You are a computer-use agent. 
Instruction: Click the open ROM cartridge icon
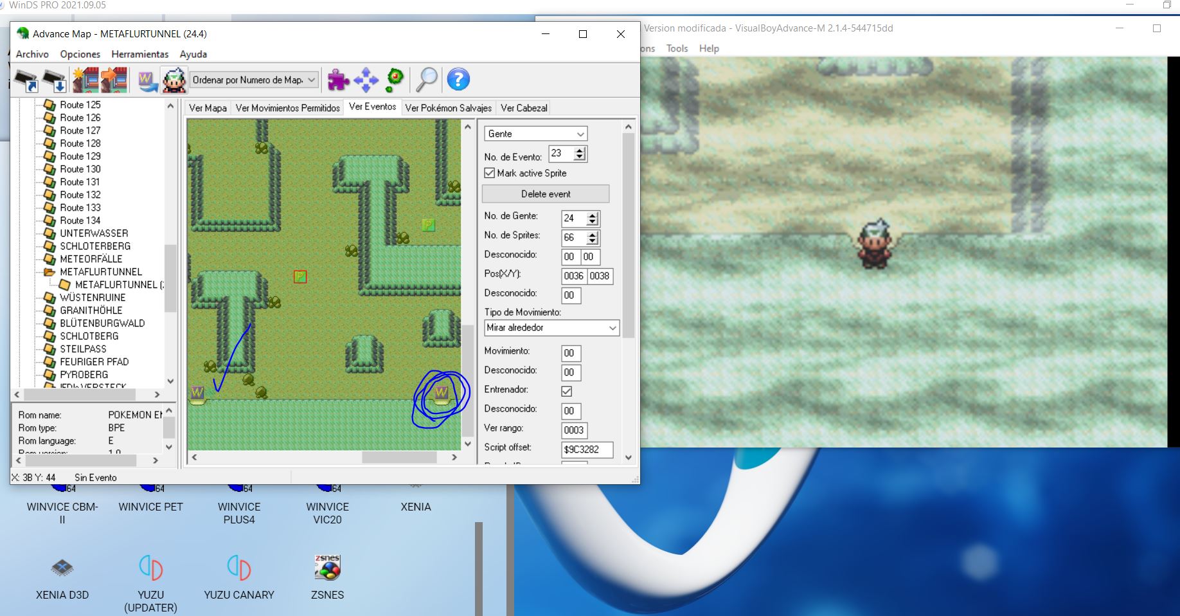(26, 80)
